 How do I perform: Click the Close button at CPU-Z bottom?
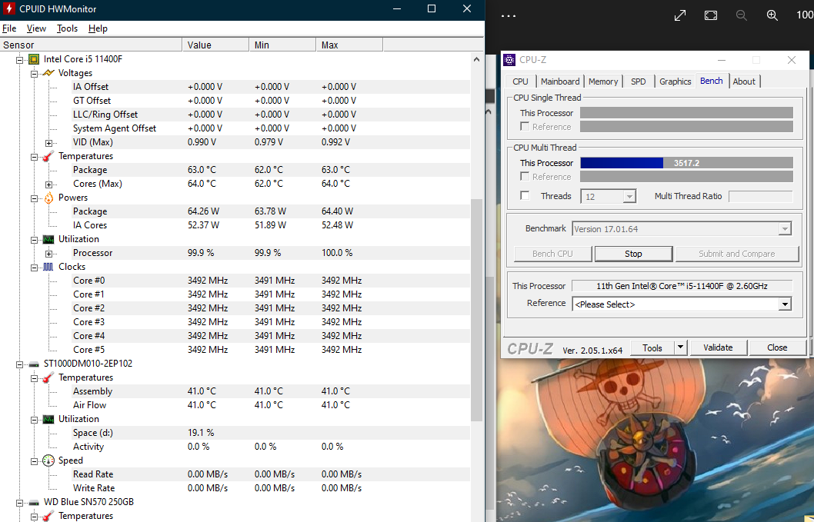point(777,347)
